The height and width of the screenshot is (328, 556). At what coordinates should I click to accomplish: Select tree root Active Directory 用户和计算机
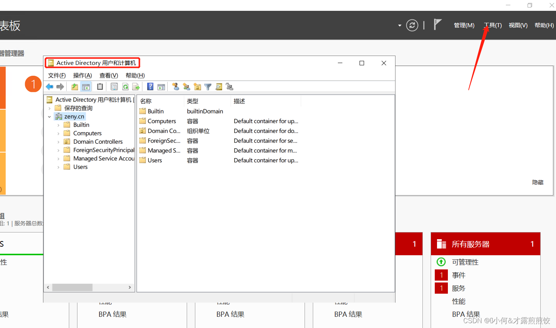click(x=94, y=100)
